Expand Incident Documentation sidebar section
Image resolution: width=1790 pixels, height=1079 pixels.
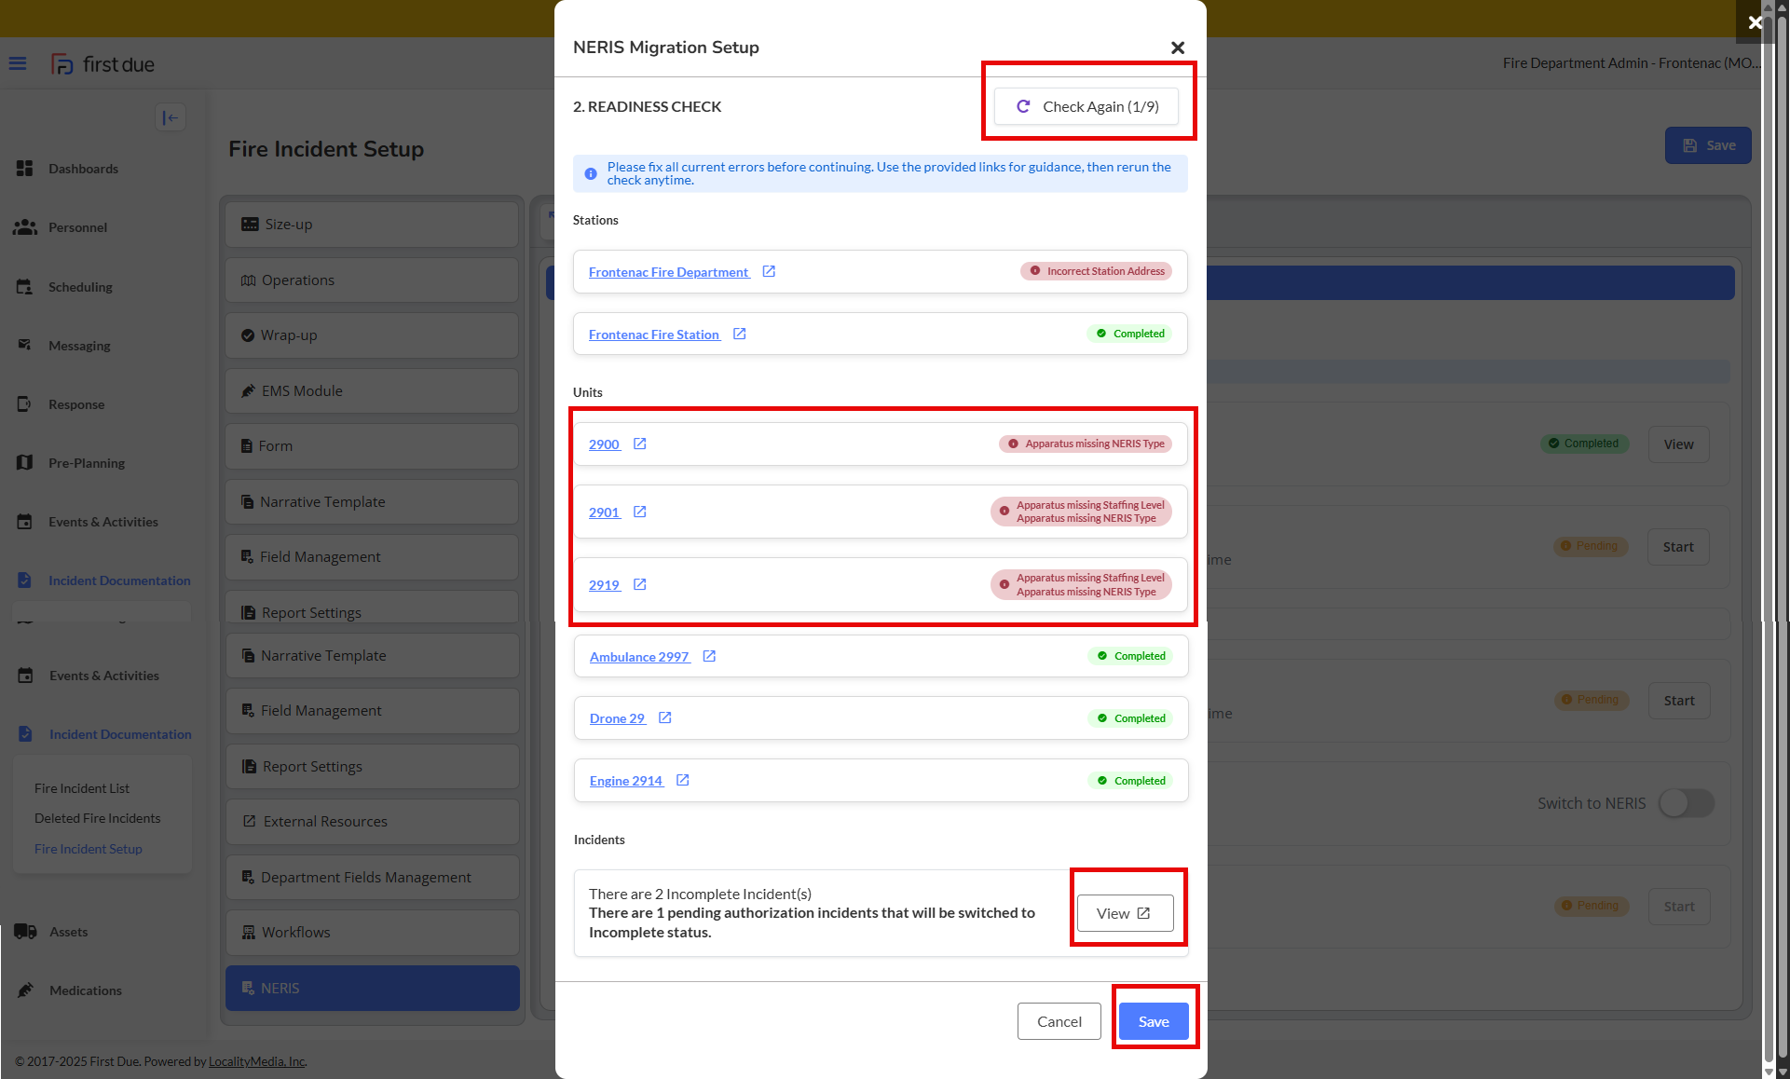point(120,734)
